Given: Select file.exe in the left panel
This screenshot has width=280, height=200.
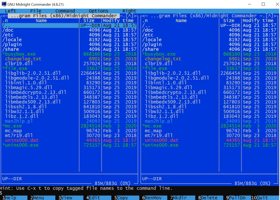Looking at the screenshot, I should (x=70, y=69).
